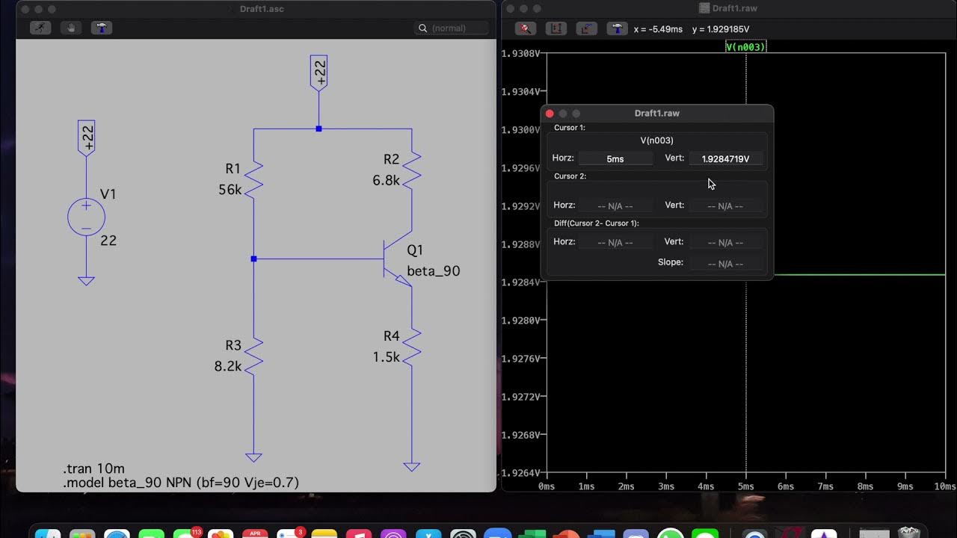Click ground symbol below R3
The image size is (957, 538).
[x=253, y=457]
